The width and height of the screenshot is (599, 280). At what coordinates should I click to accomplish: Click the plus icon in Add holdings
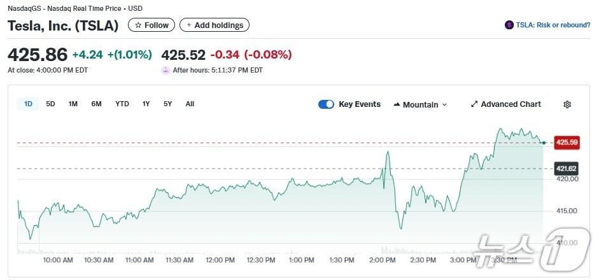tap(189, 25)
